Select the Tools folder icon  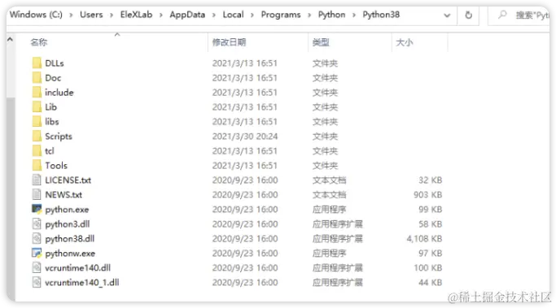point(37,165)
